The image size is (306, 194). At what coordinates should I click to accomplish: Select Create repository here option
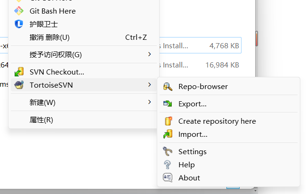217,121
